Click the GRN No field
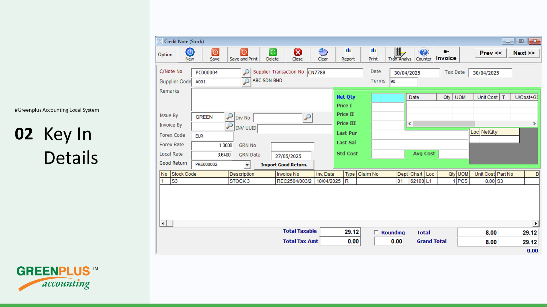The width and height of the screenshot is (547, 307). pyautogui.click(x=293, y=146)
